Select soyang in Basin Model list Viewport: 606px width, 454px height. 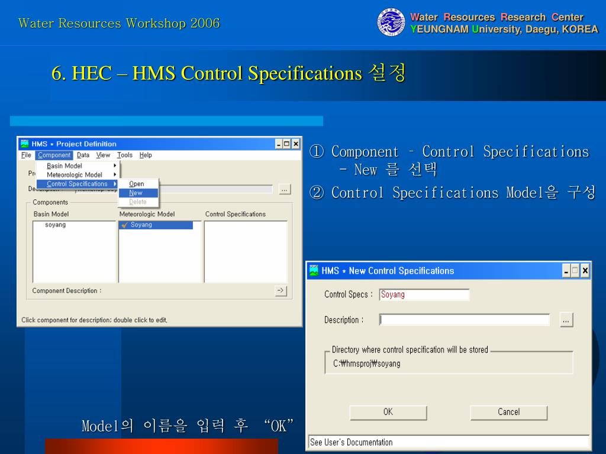click(55, 225)
